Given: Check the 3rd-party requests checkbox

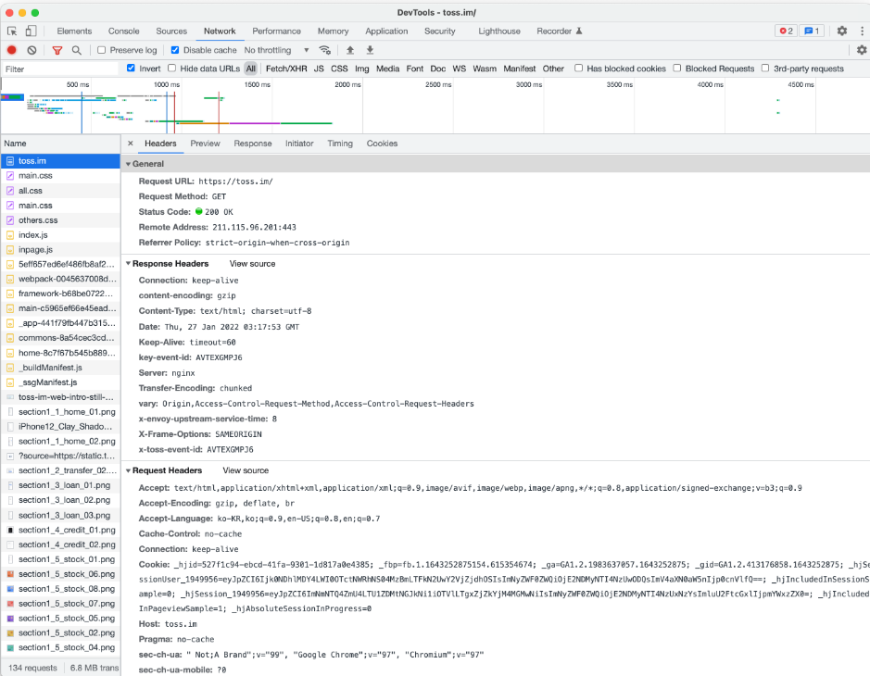Looking at the screenshot, I should click(765, 68).
